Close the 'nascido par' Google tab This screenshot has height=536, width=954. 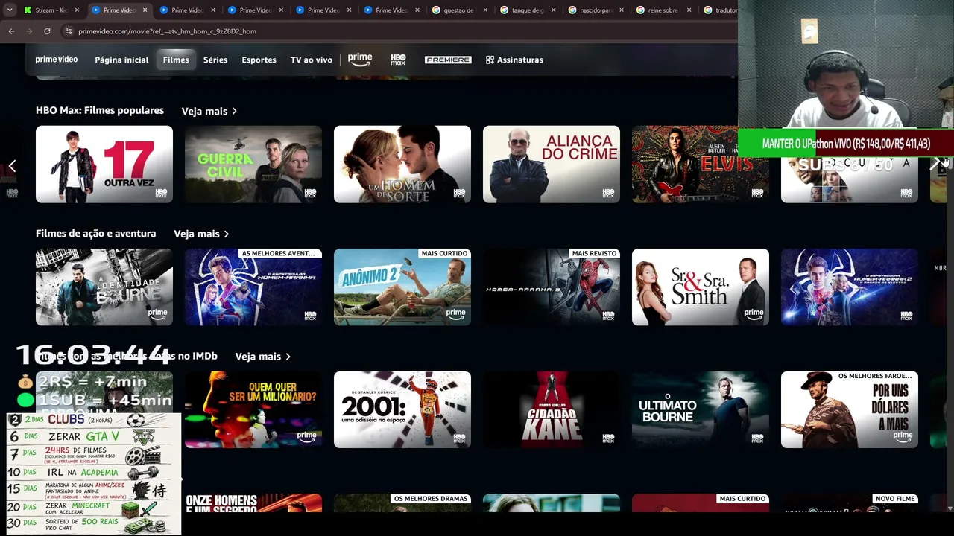tap(621, 10)
